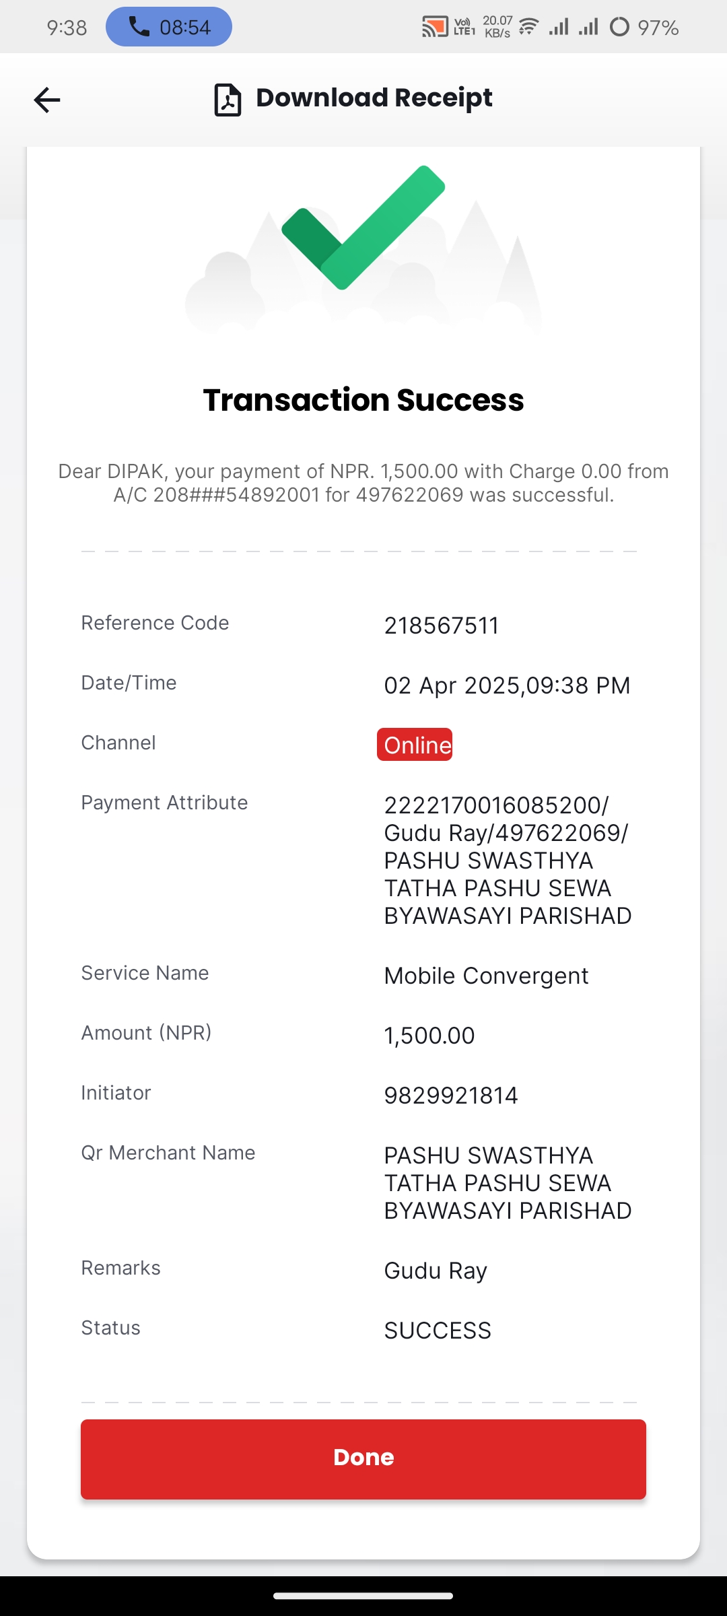Viewport: 727px width, 1616px height.
Task: Tap the Initiator number 9829921814
Action: click(451, 1096)
